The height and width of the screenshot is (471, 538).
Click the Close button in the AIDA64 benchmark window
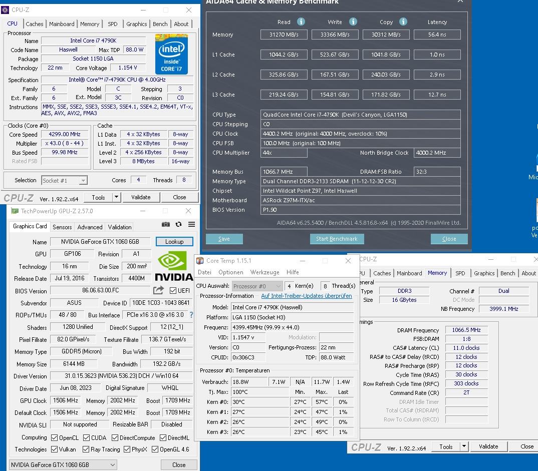pos(449,239)
